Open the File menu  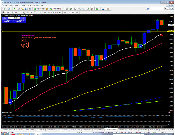6,5
